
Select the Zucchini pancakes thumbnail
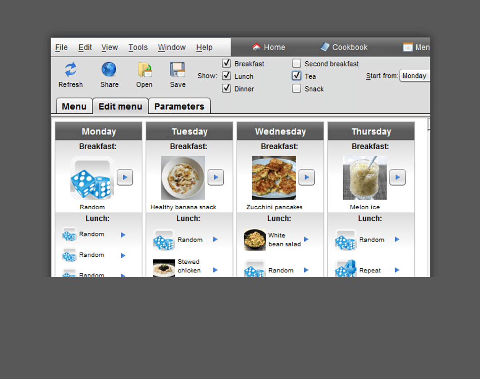pyautogui.click(x=274, y=178)
